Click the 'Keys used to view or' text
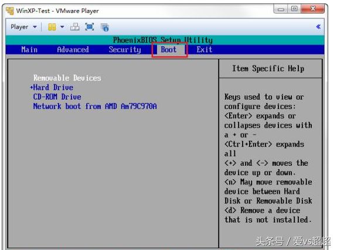This screenshot has height=250, width=337. click(264, 97)
